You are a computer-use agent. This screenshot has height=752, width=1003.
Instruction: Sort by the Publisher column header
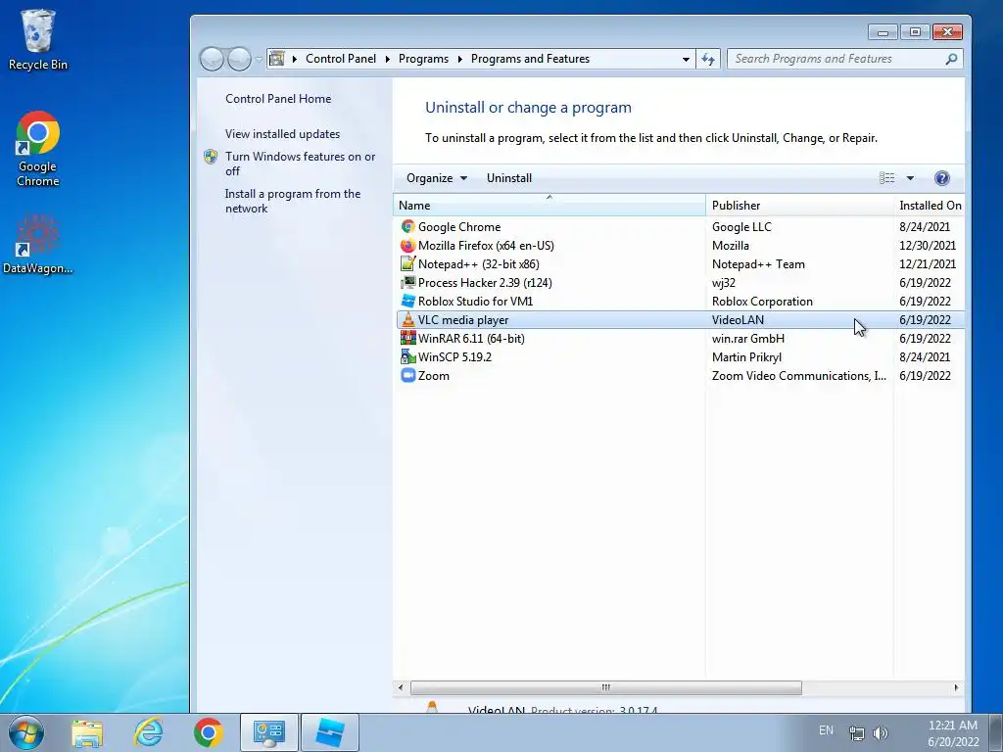click(x=799, y=206)
